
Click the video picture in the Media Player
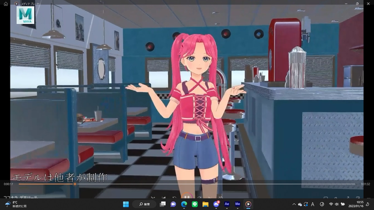coord(187,101)
